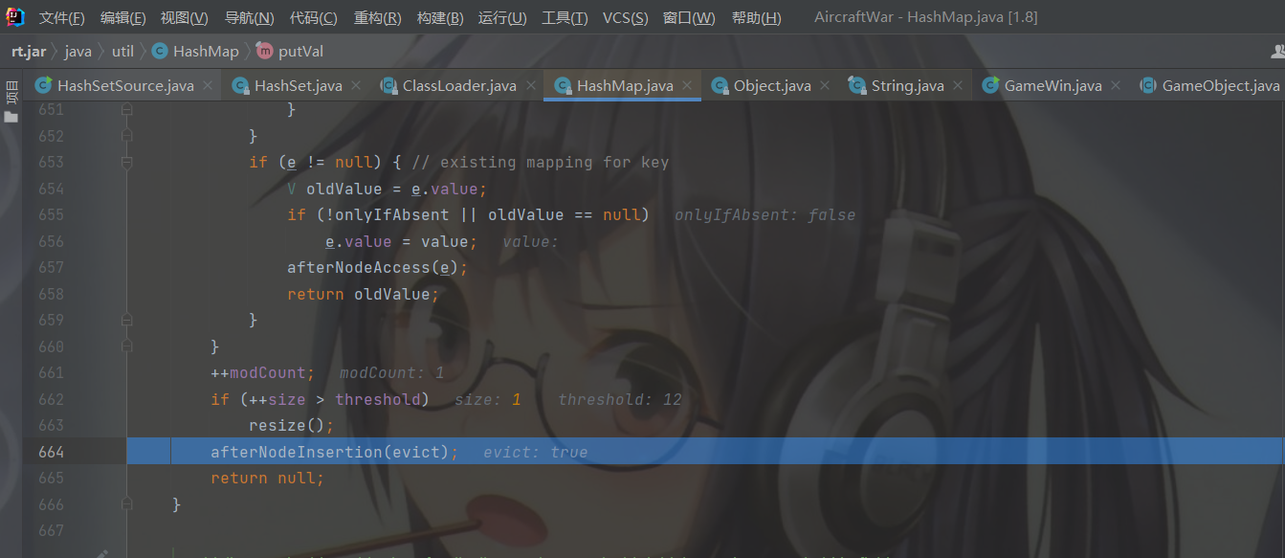
Task: Close the Object.java tab
Action: pos(826,85)
